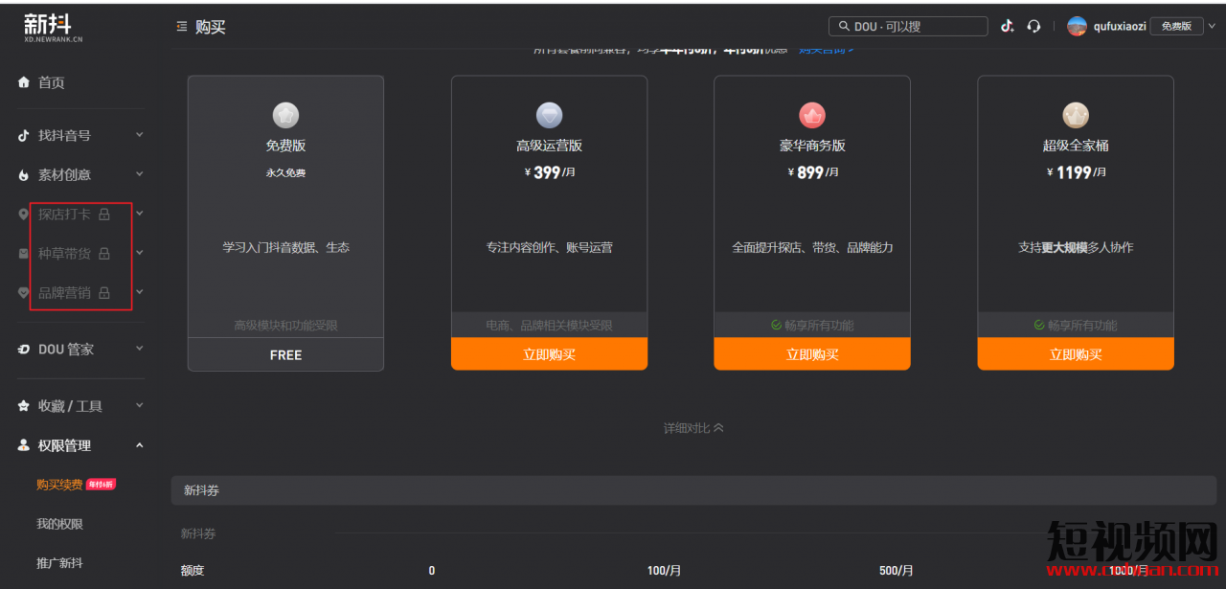Collapse the 权限管理 section chevron
This screenshot has width=1226, height=589.
coord(140,445)
